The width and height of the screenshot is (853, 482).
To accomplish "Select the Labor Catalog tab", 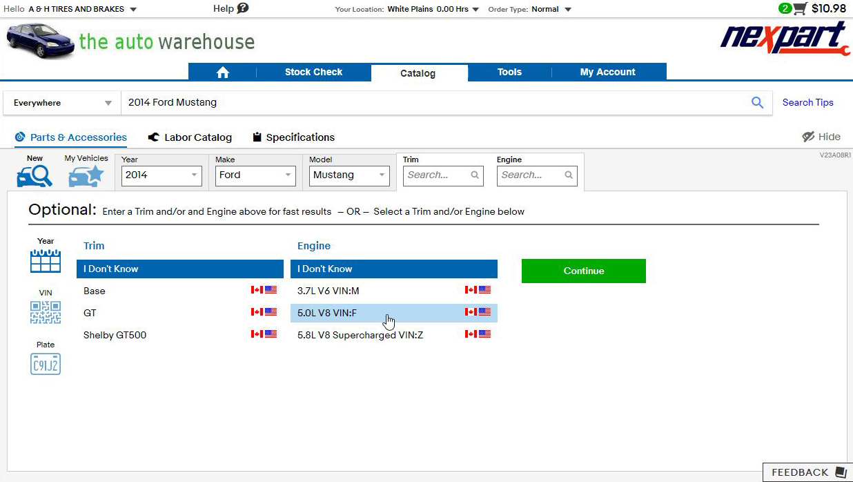I will click(x=190, y=137).
